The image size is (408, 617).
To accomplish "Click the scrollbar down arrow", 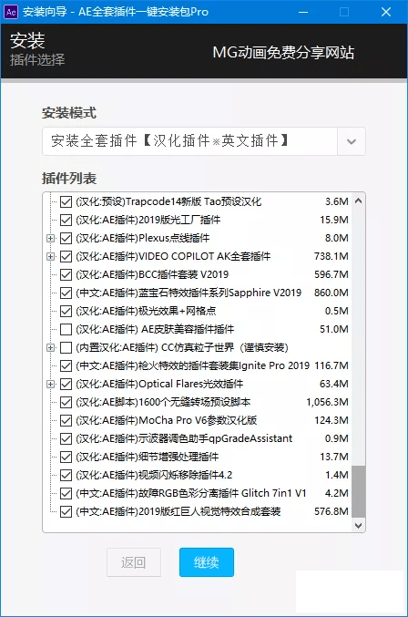I will 358,525.
